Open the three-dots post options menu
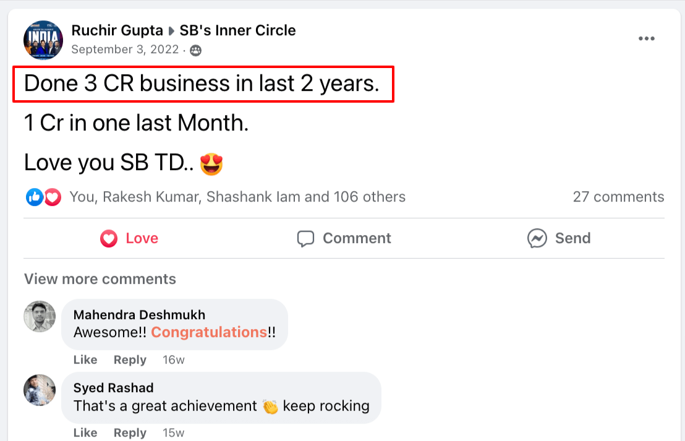The image size is (685, 441). point(646,39)
